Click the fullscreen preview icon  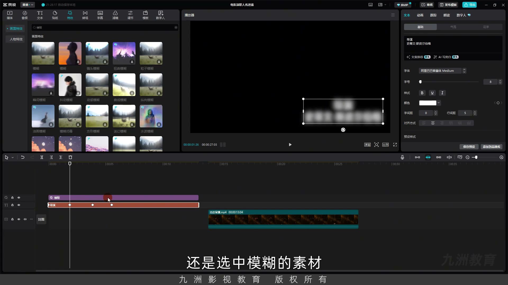click(395, 145)
